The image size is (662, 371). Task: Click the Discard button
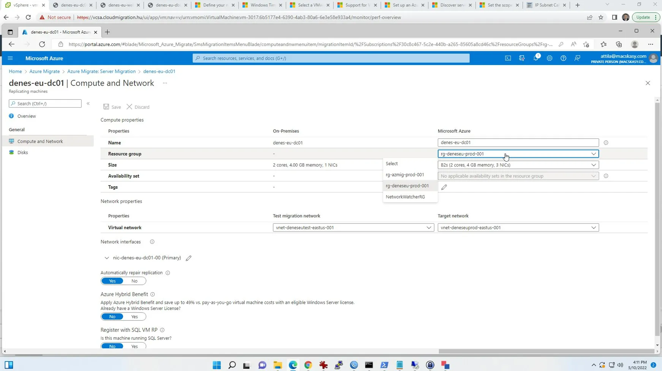coord(138,107)
